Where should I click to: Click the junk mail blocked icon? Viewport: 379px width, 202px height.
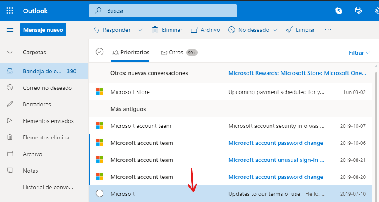tap(10, 87)
